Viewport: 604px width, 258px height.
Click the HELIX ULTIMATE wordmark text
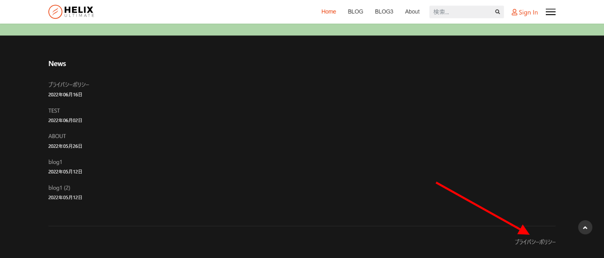[79, 12]
